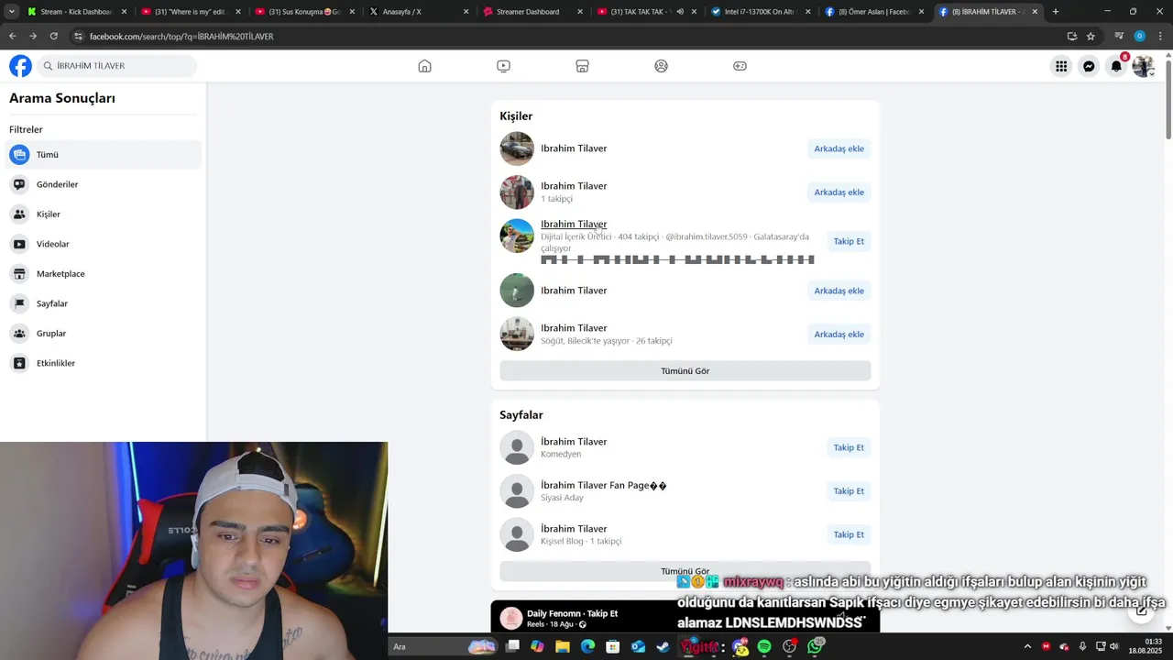The height and width of the screenshot is (660, 1173).
Task: Switch to Streamer Dashboard tab
Action: click(532, 12)
